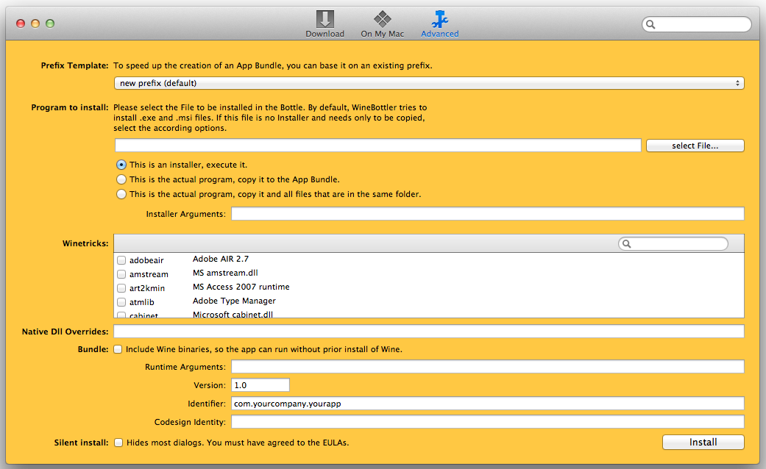Minimize window with yellow button
766x469 pixels.
pos(35,24)
